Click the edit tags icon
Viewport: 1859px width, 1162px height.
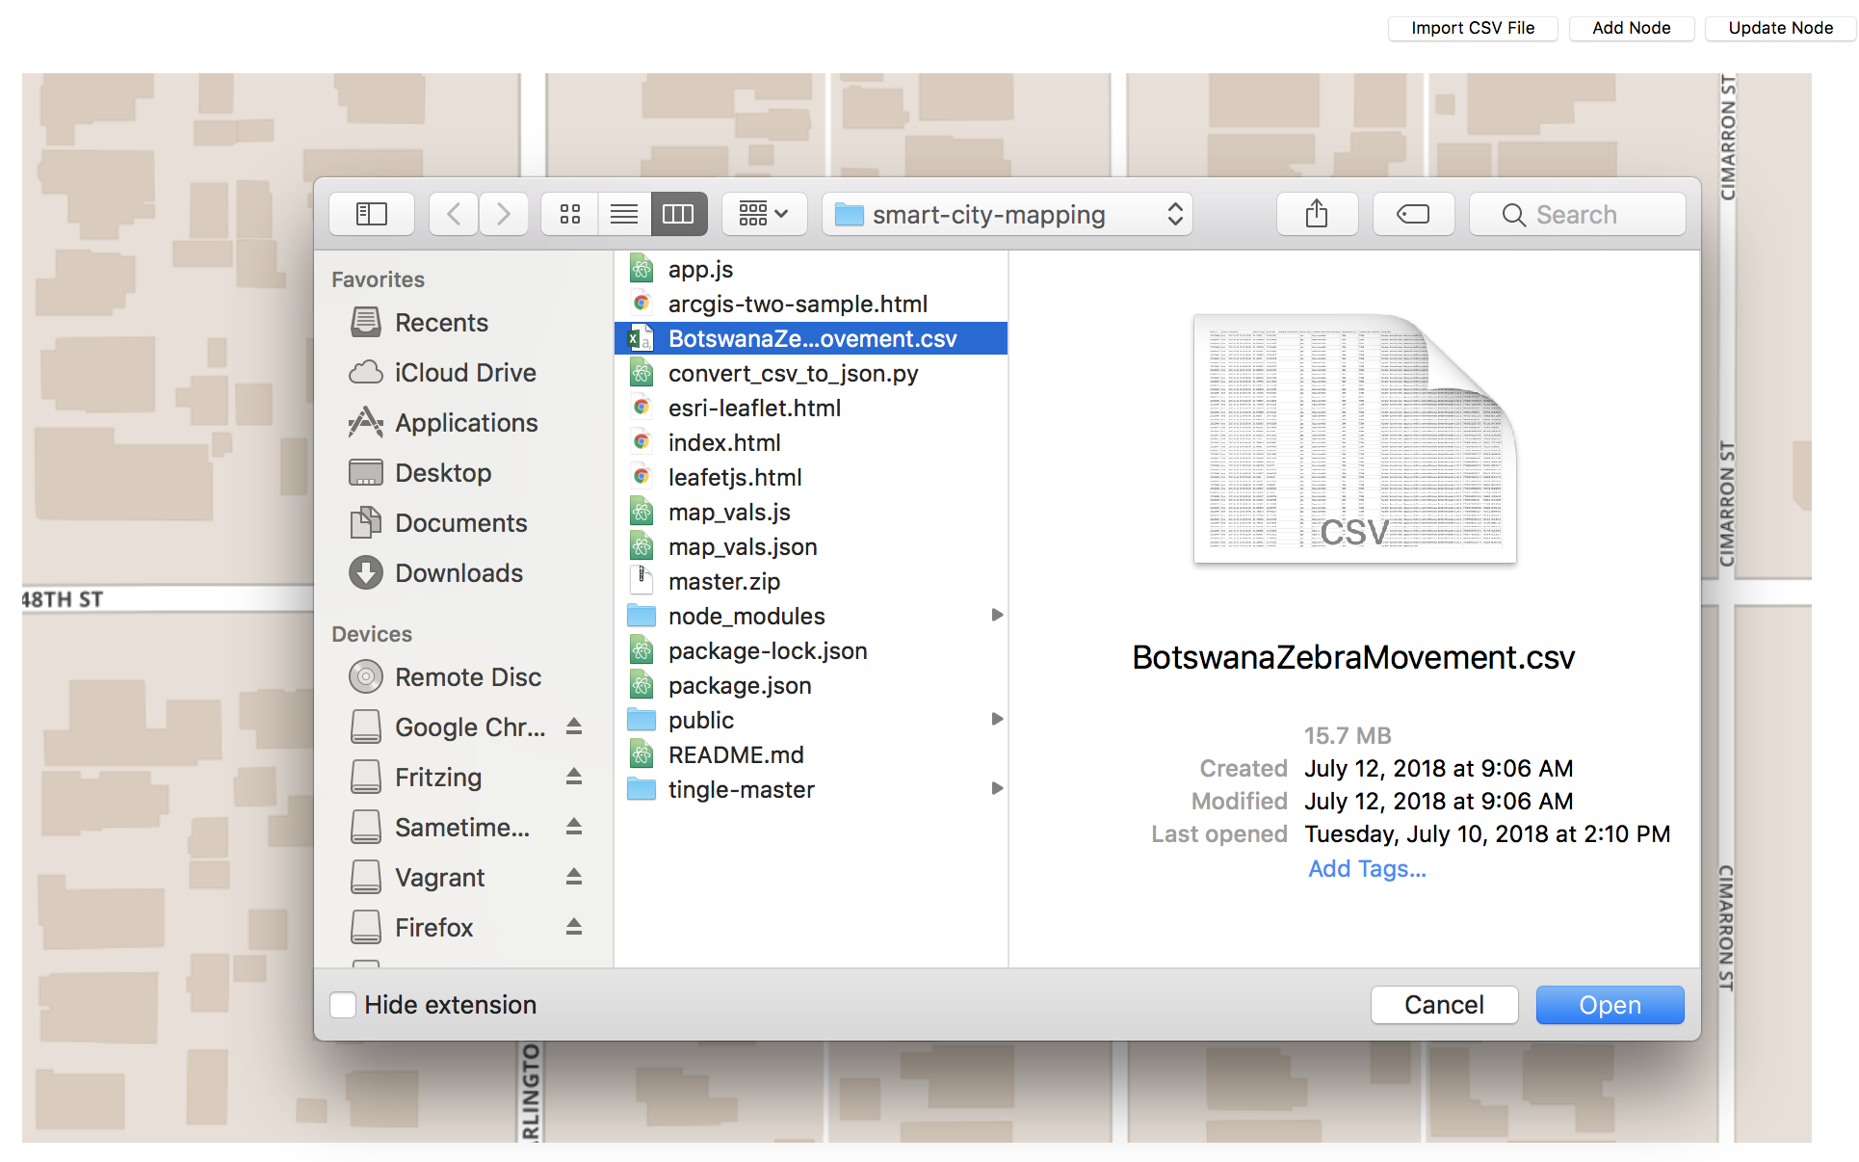(1413, 214)
